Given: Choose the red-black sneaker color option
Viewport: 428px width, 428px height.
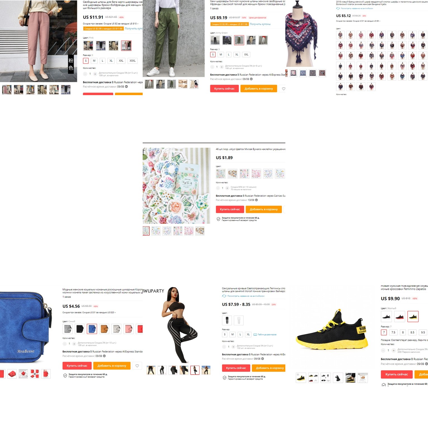Looking at the screenshot, I should [x=400, y=317].
